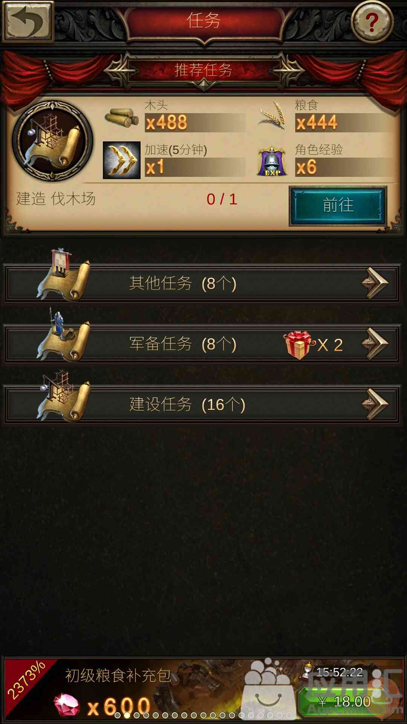Expand 其他任务 list with its arrow
This screenshot has height=724, width=407.
tap(375, 283)
